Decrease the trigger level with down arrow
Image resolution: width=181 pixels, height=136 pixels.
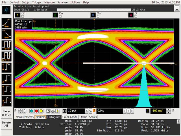coord(169,112)
